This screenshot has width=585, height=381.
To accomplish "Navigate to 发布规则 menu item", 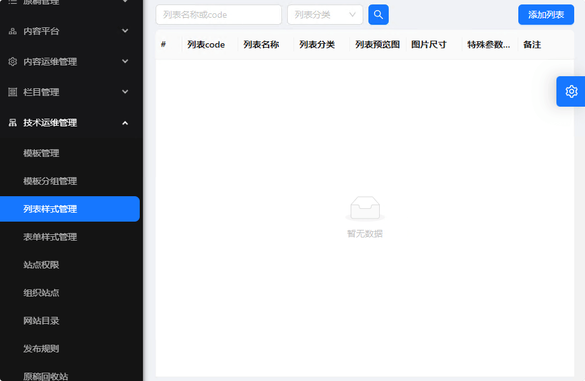I will [41, 349].
